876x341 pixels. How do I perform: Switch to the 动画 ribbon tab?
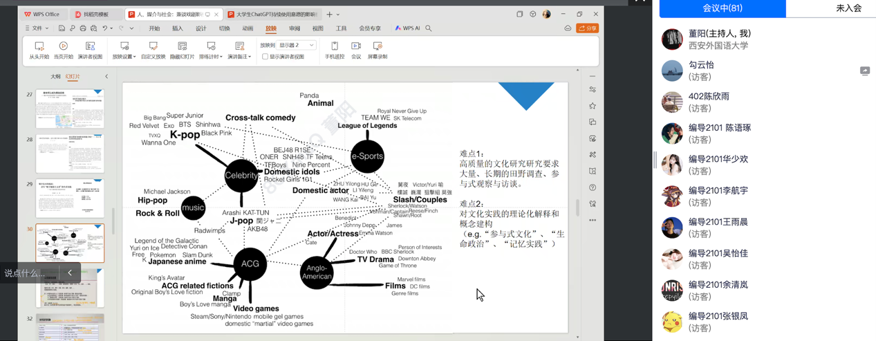tap(248, 28)
